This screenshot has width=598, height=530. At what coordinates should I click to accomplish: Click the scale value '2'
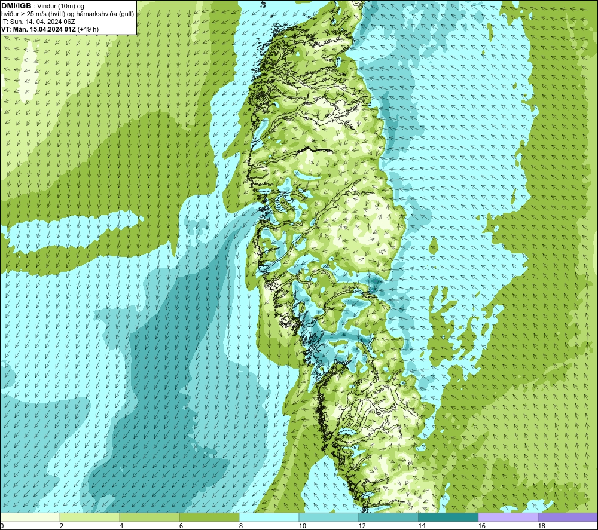(62, 526)
